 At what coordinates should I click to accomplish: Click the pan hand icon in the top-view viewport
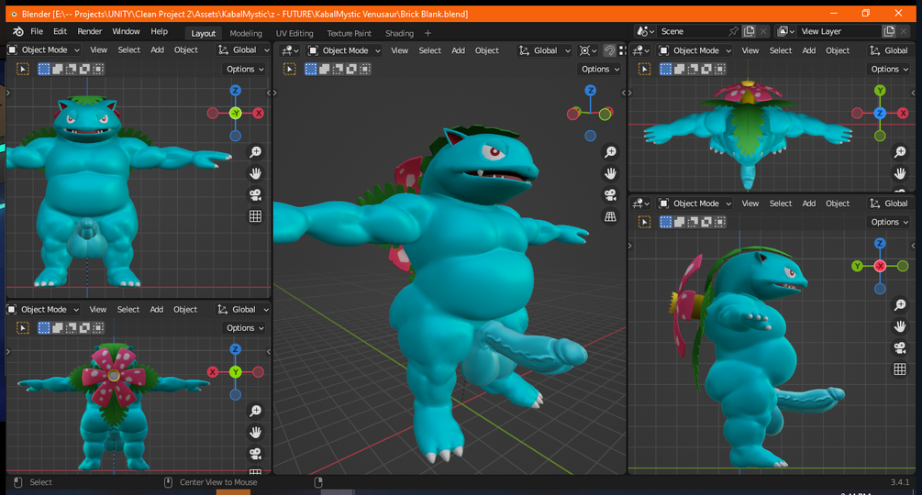click(900, 173)
